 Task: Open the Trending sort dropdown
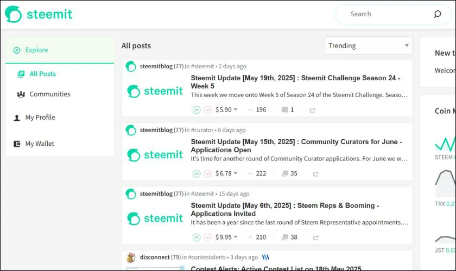click(x=369, y=46)
